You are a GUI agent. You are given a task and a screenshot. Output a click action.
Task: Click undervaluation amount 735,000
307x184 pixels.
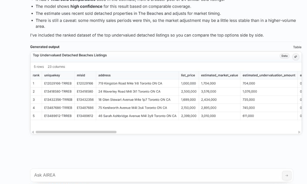pos(269,100)
